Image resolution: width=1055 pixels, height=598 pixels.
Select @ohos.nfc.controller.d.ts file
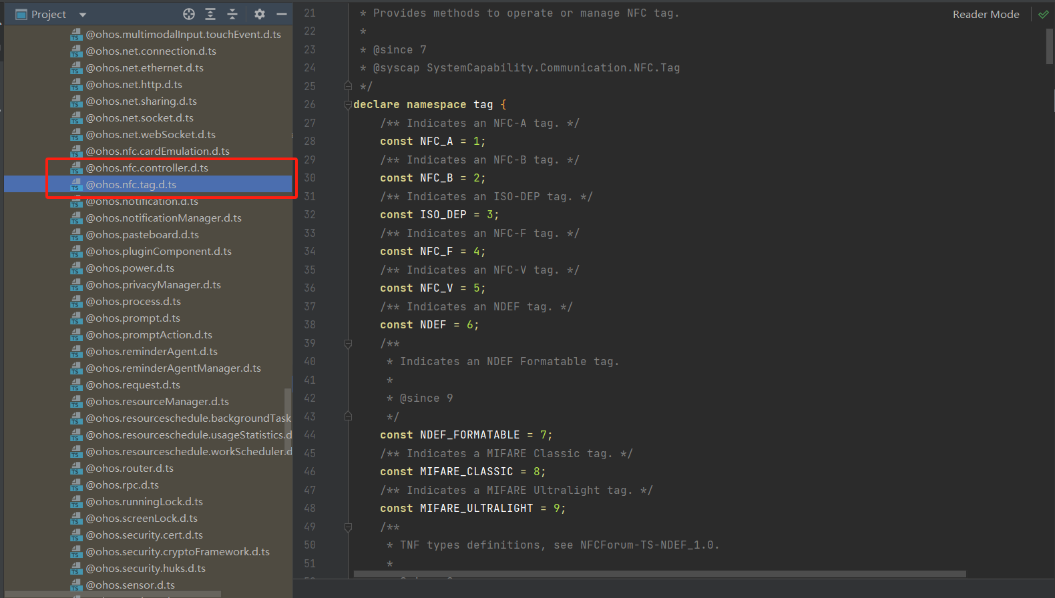(x=147, y=168)
